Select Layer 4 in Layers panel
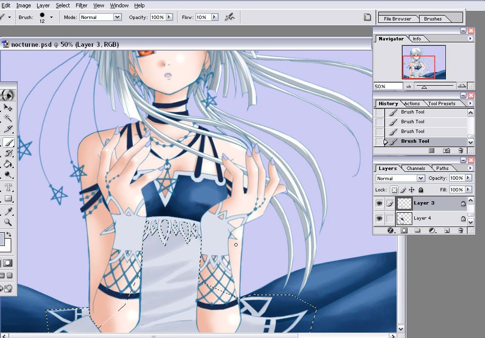The image size is (485, 338). pos(431,219)
